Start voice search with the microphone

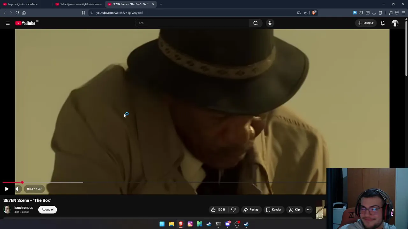pos(270,23)
